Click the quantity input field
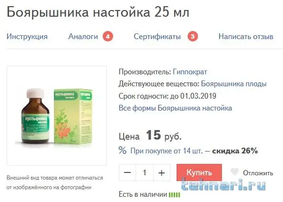Viewport: 283px width, 202px height. pos(145,172)
